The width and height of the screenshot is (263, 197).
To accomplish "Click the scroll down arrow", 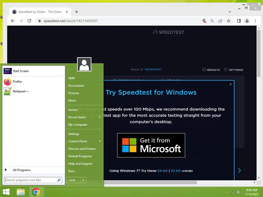I will click(259, 178).
